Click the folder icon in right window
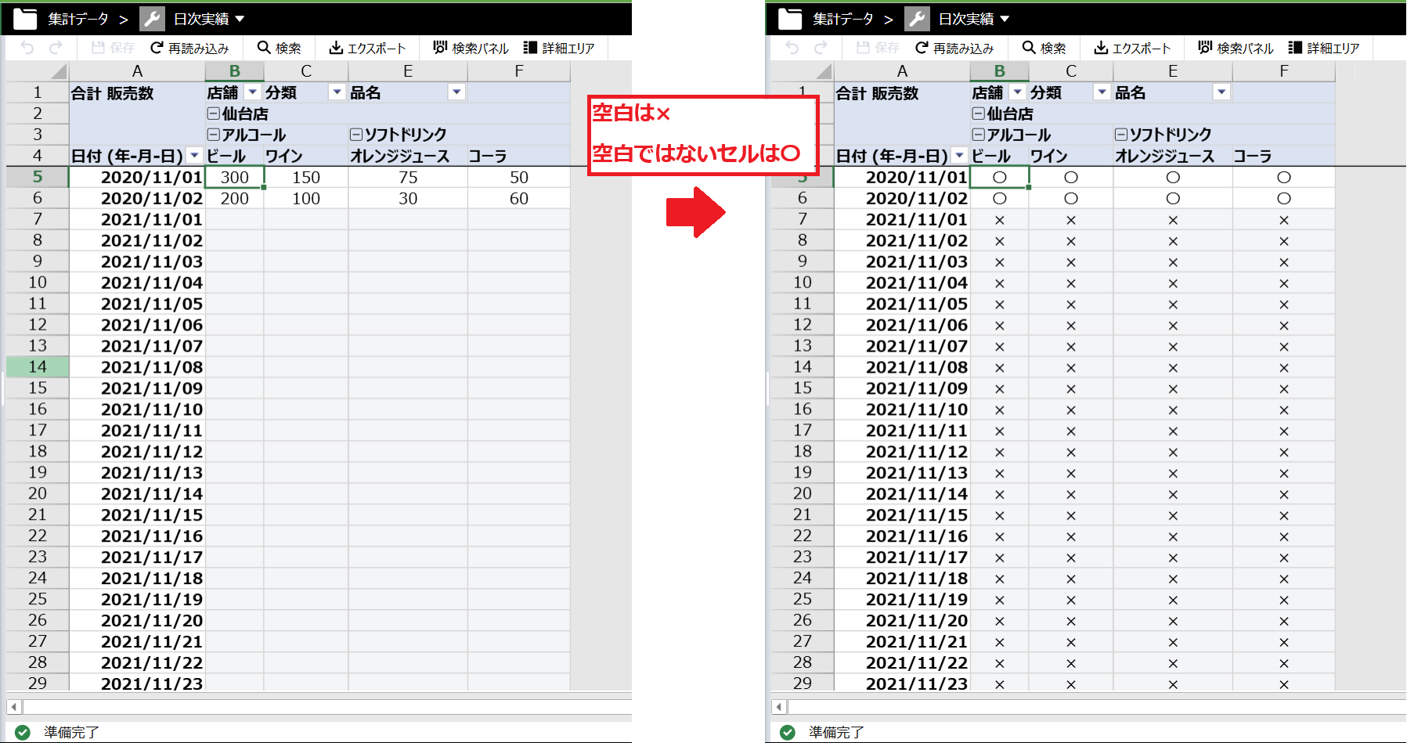 (790, 19)
